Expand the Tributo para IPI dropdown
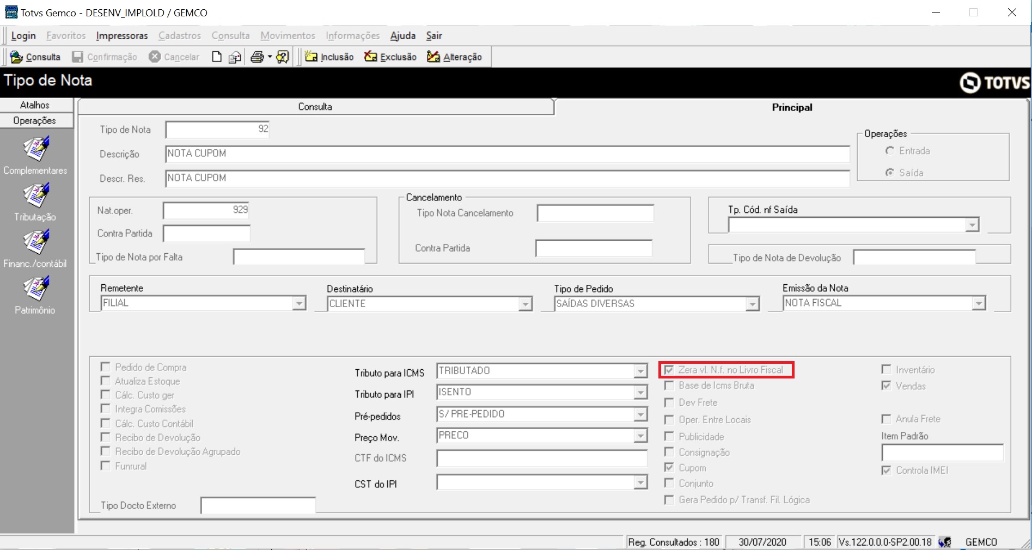 pos(640,392)
